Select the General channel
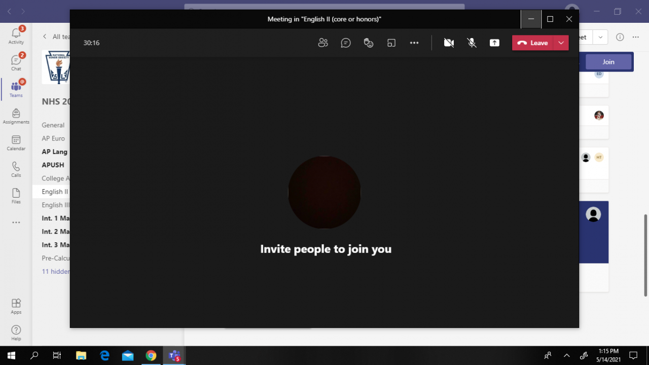 (x=53, y=125)
